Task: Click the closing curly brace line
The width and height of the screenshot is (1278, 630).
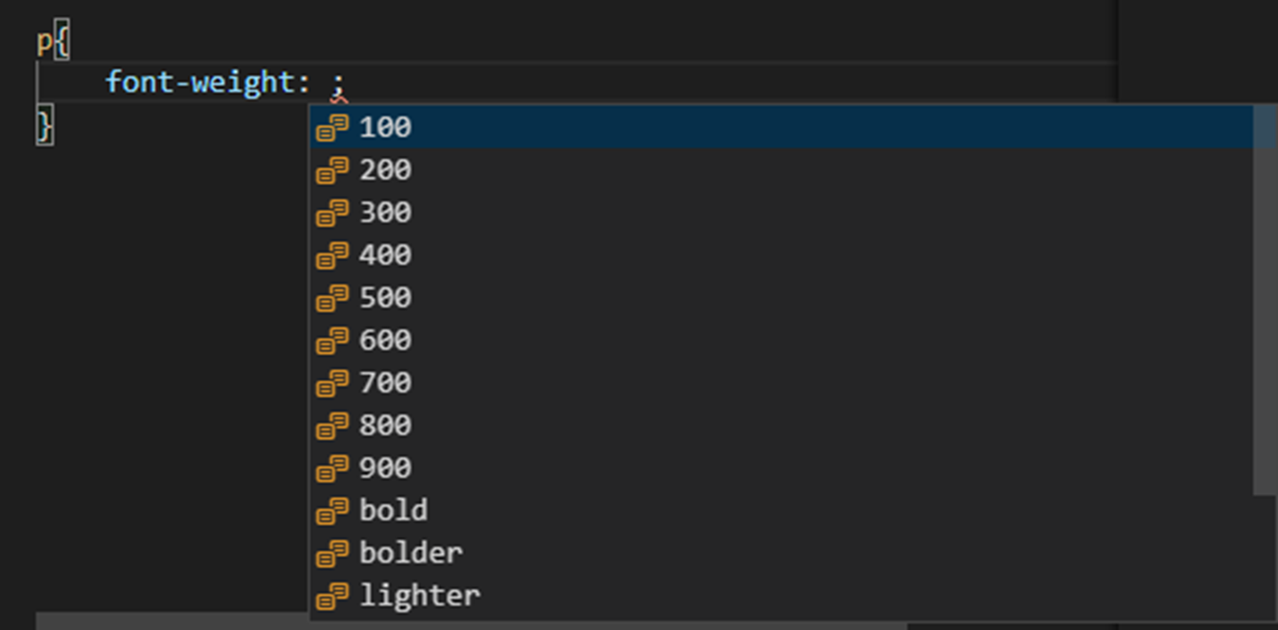Action: 44,126
